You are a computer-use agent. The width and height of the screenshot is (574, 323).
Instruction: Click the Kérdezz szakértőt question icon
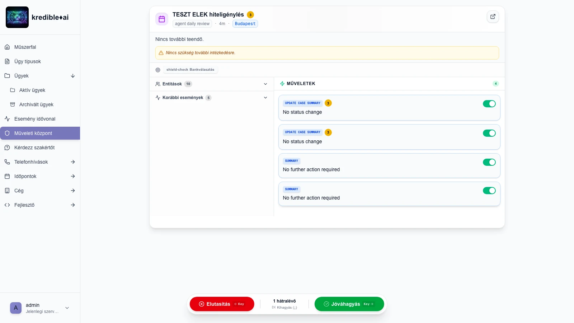7,148
